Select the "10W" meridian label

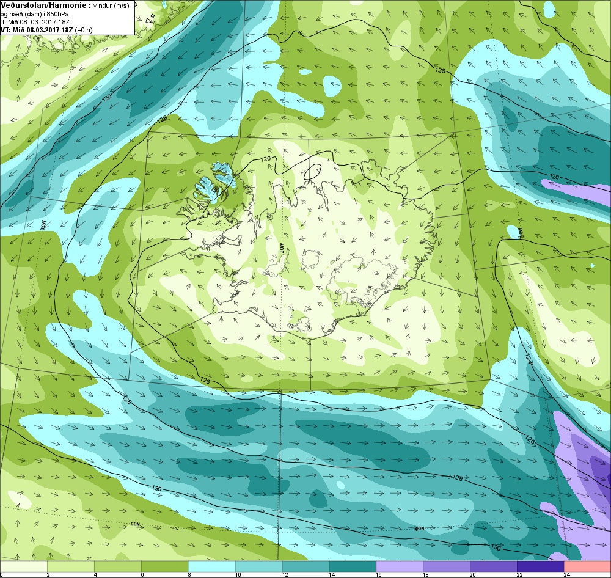pos(520,232)
